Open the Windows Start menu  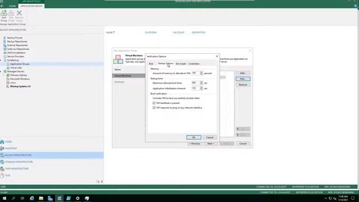pyautogui.click(x=4, y=198)
